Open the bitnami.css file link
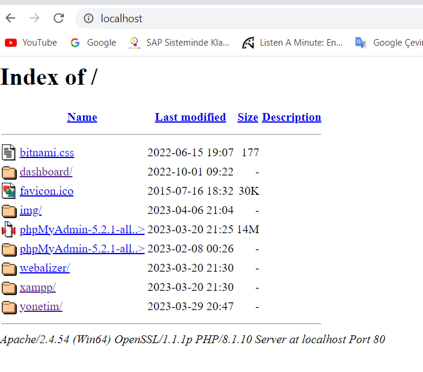Image resolution: width=423 pixels, height=372 pixels. coord(47,153)
